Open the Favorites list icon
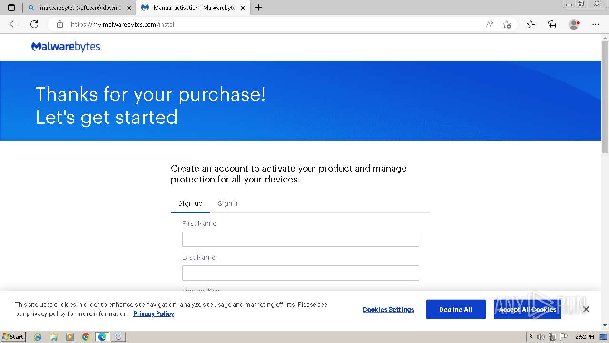 pos(531,24)
